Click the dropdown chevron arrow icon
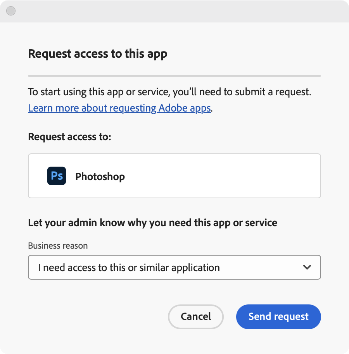Viewport: 349px width, 354px height. tap(307, 267)
